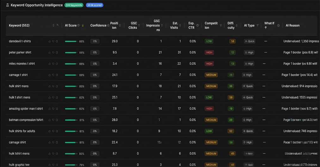
Task: Click the 50 AI scored badge
Action: (x=95, y=5)
